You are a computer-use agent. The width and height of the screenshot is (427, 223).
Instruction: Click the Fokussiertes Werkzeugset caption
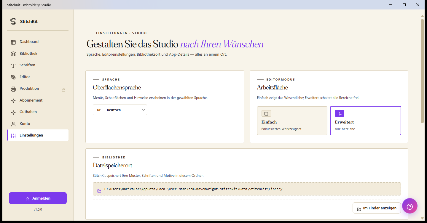tap(281, 129)
